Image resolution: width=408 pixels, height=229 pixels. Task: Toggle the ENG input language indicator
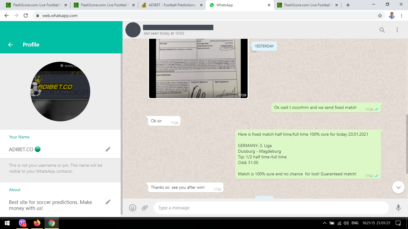coord(355,223)
